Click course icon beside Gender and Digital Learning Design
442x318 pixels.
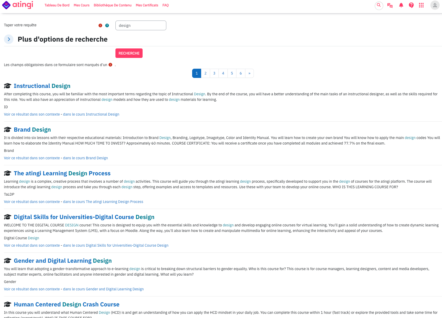pyautogui.click(x=7, y=261)
